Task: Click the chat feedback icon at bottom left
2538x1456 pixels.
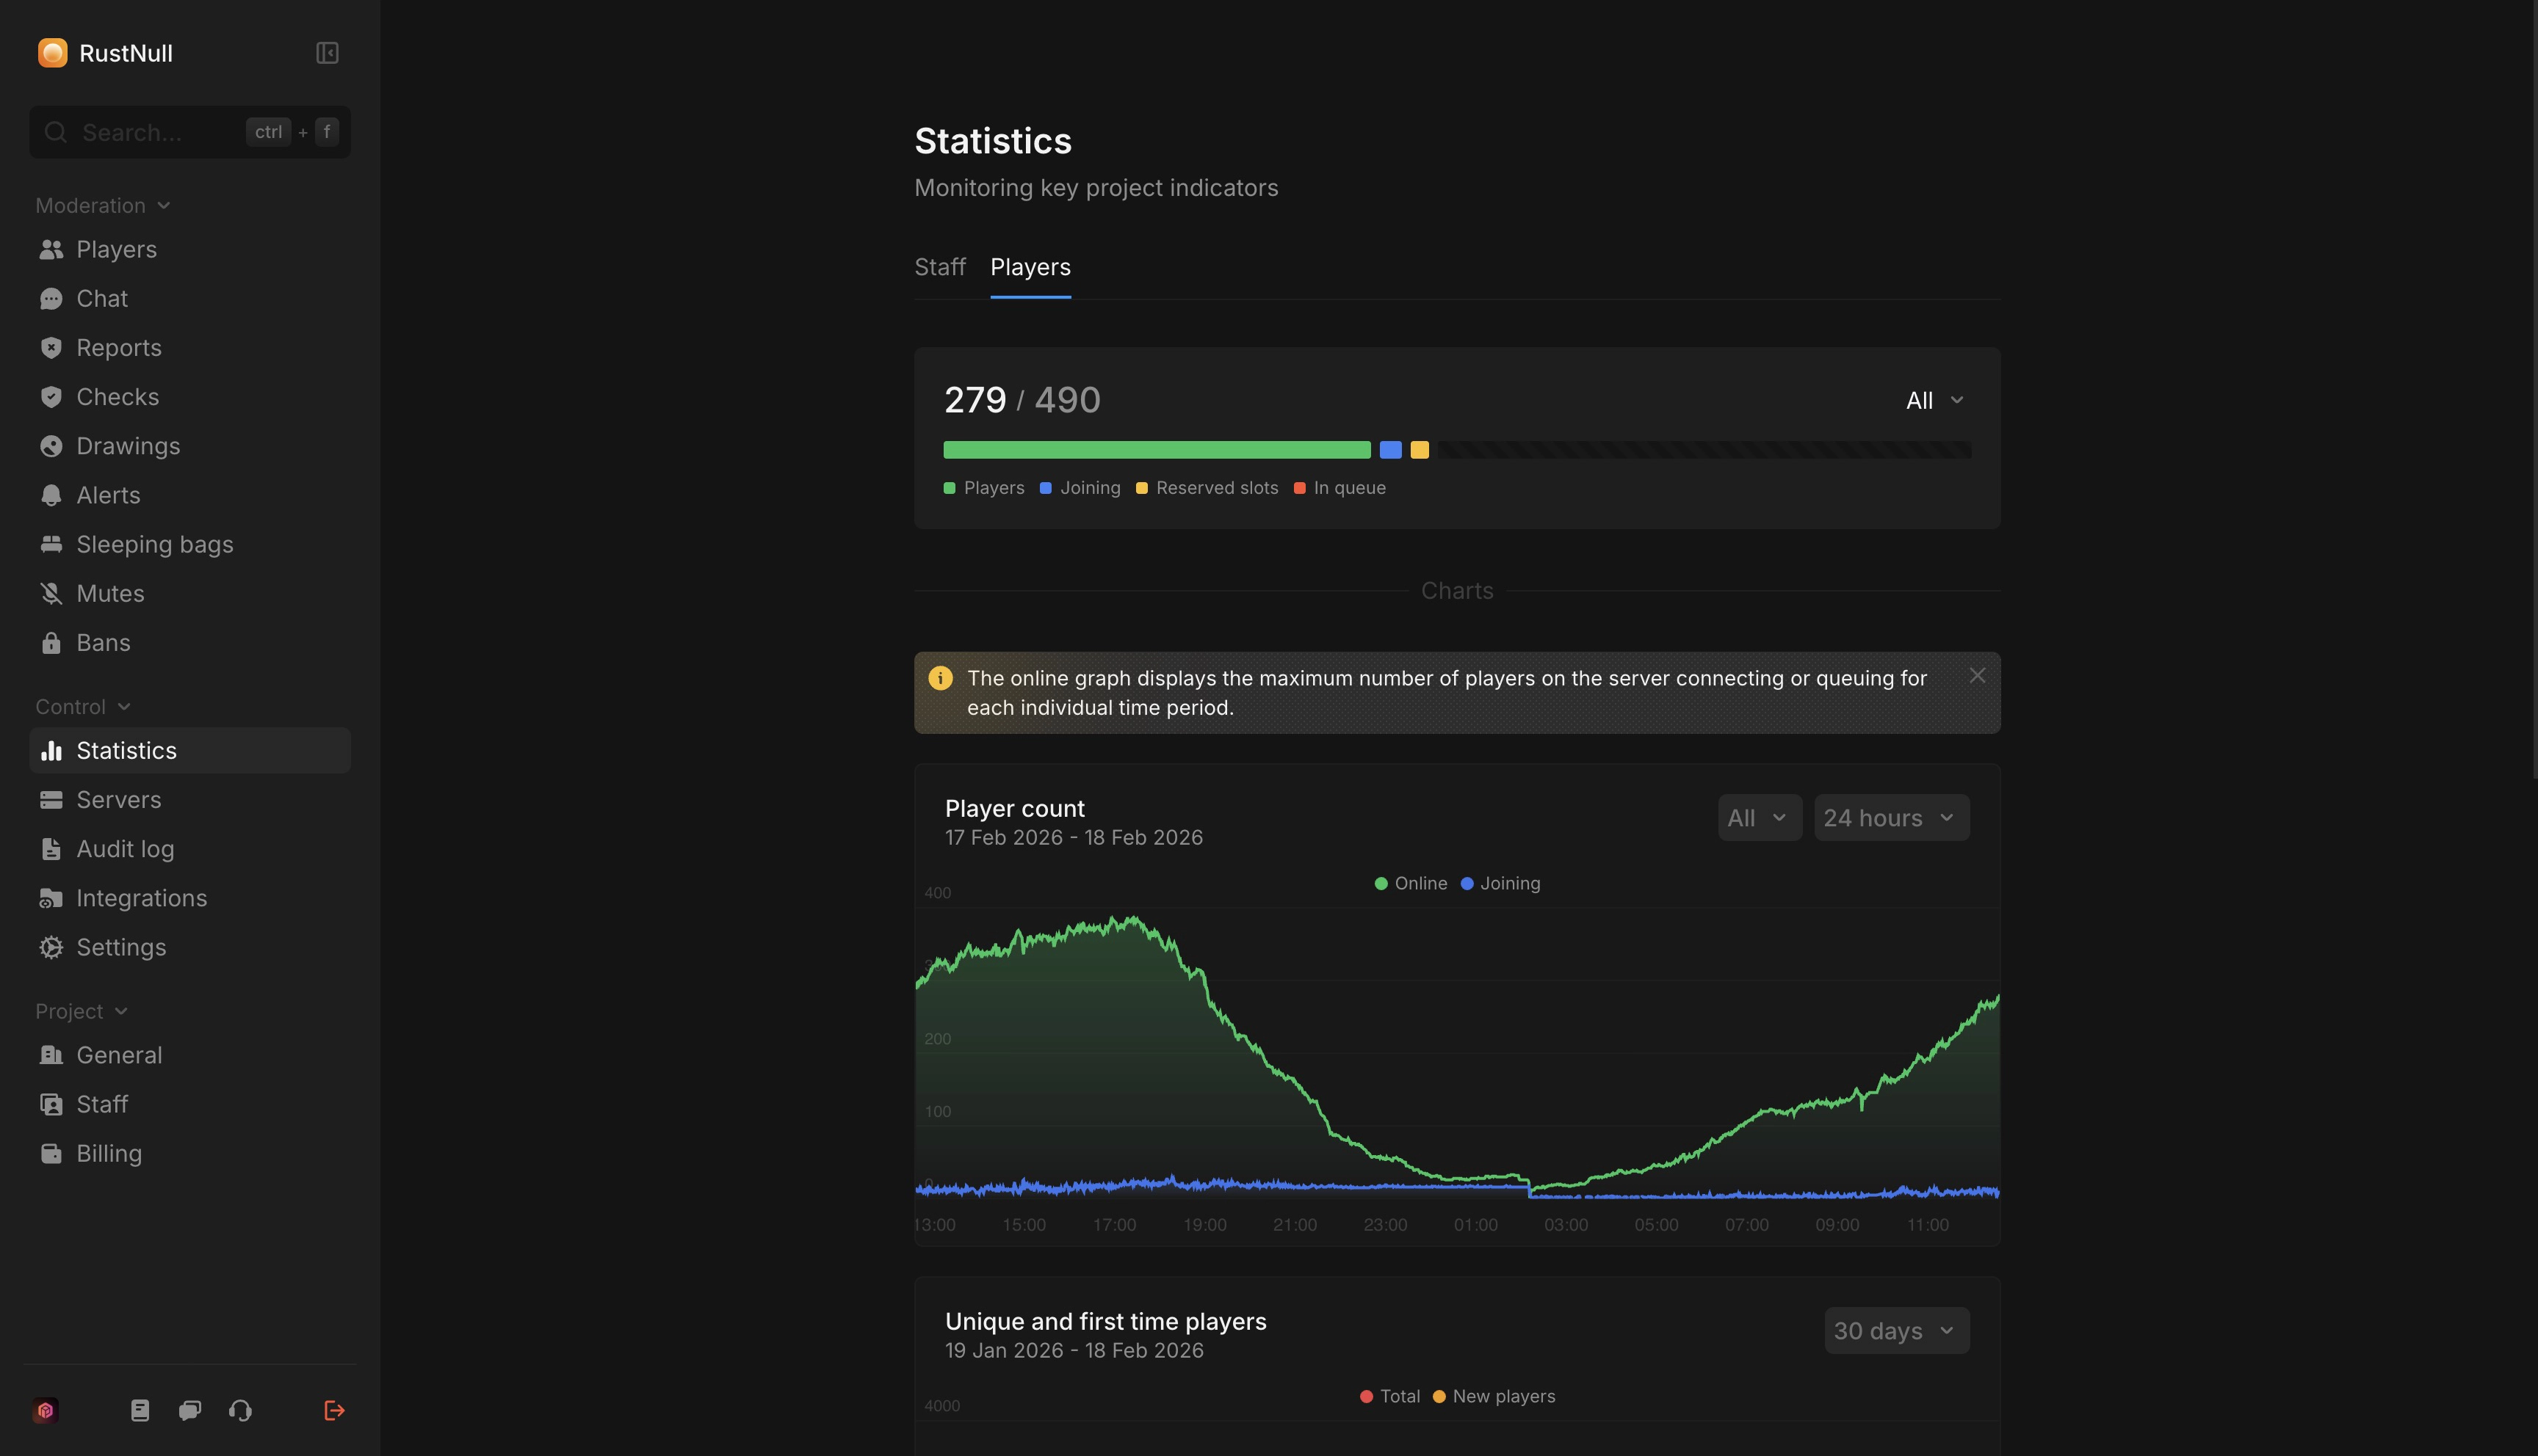Action: click(189, 1410)
